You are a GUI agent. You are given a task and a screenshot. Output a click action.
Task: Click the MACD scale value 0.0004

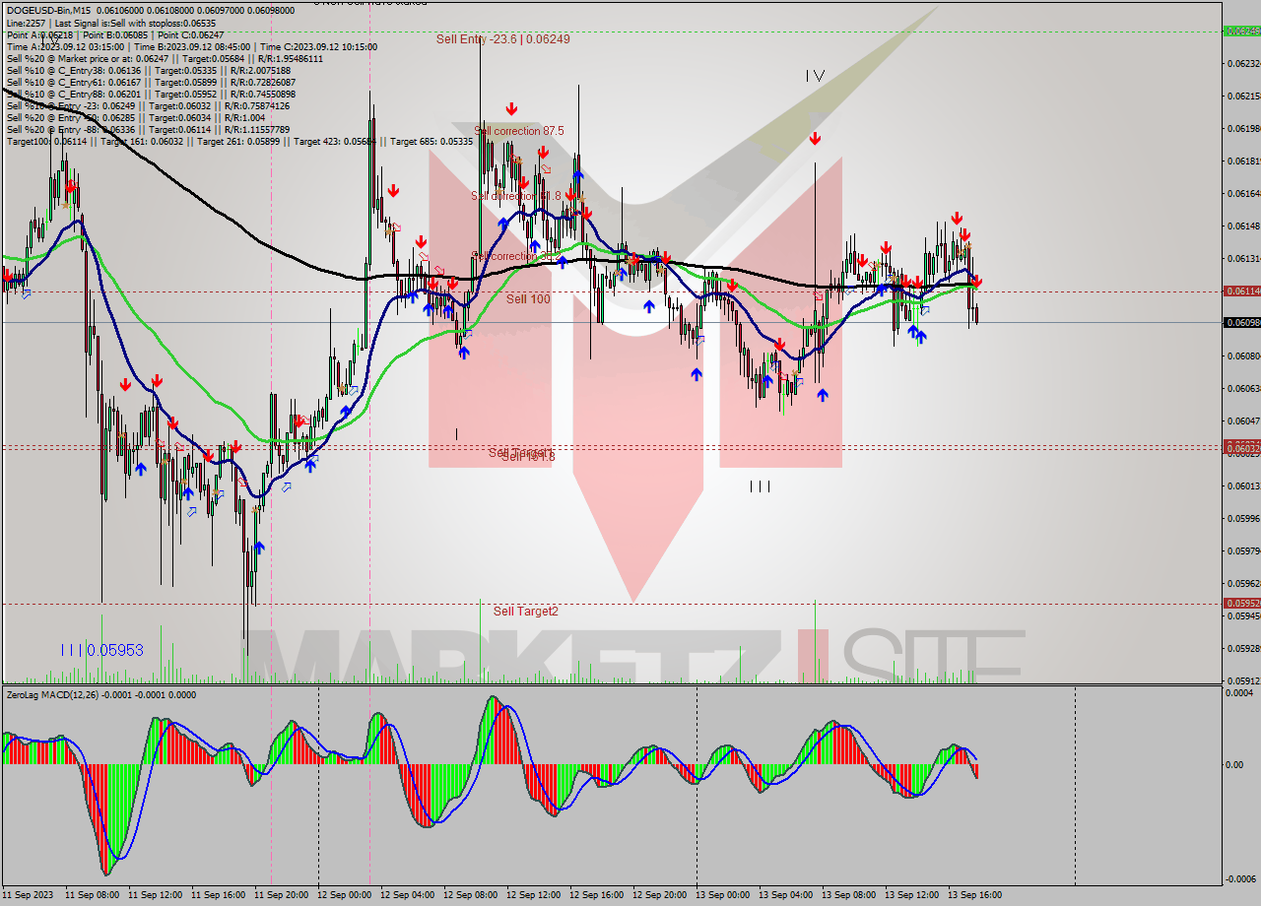tap(1239, 693)
